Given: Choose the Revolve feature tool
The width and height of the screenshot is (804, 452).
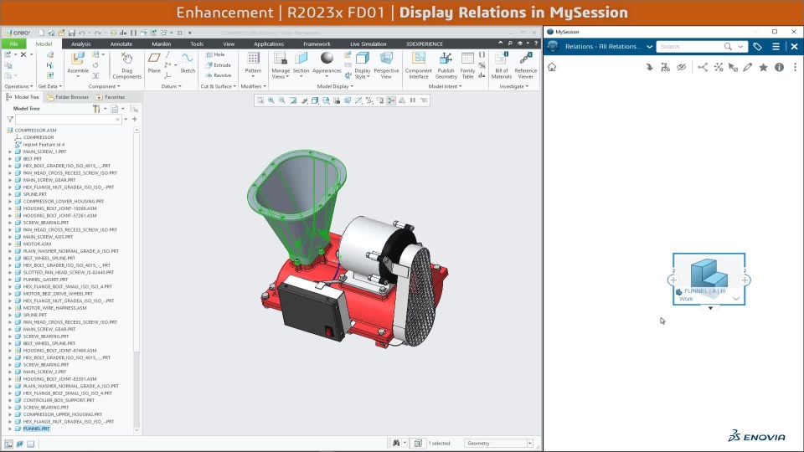Looking at the screenshot, I should [219, 75].
